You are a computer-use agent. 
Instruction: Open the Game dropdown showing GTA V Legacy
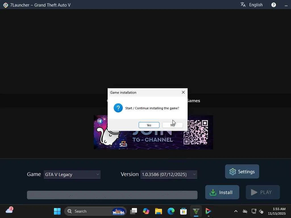coord(72,175)
